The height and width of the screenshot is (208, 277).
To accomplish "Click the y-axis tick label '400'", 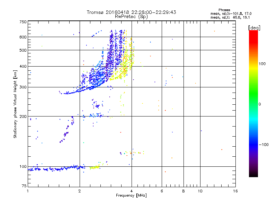I will [23, 67].
